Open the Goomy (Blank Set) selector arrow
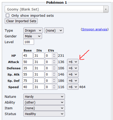 [106, 9]
